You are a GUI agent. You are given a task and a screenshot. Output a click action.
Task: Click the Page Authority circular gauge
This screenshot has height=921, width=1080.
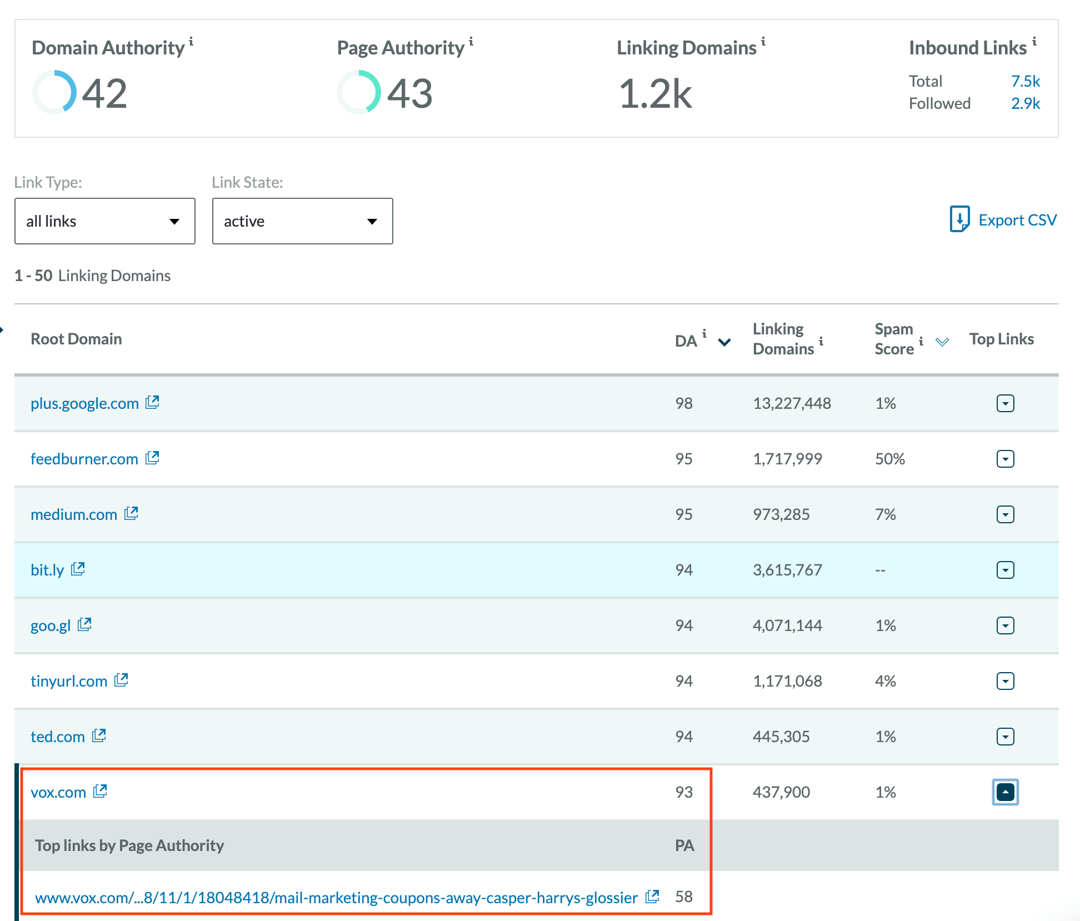[x=359, y=92]
